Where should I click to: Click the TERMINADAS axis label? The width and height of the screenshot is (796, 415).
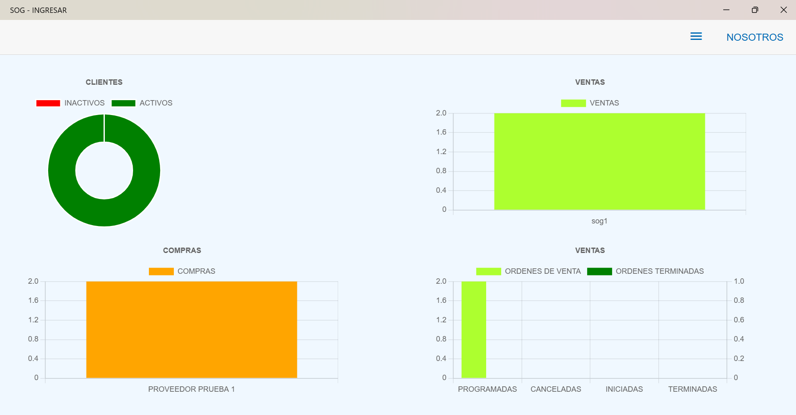pos(692,389)
